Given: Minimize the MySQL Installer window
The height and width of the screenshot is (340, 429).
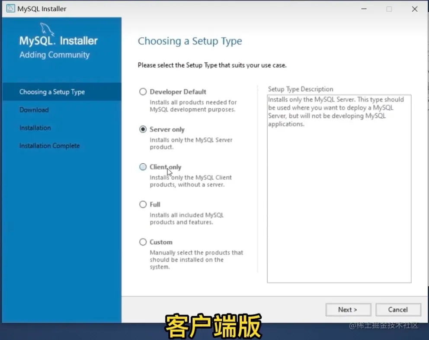Looking at the screenshot, I should coord(364,9).
